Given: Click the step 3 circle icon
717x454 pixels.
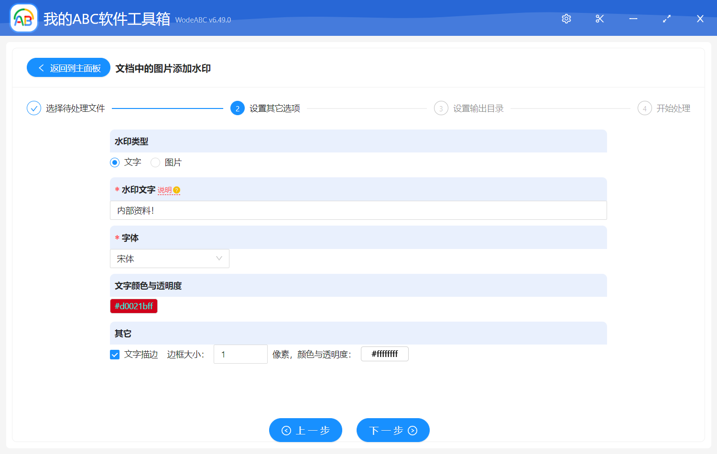Looking at the screenshot, I should pos(441,108).
